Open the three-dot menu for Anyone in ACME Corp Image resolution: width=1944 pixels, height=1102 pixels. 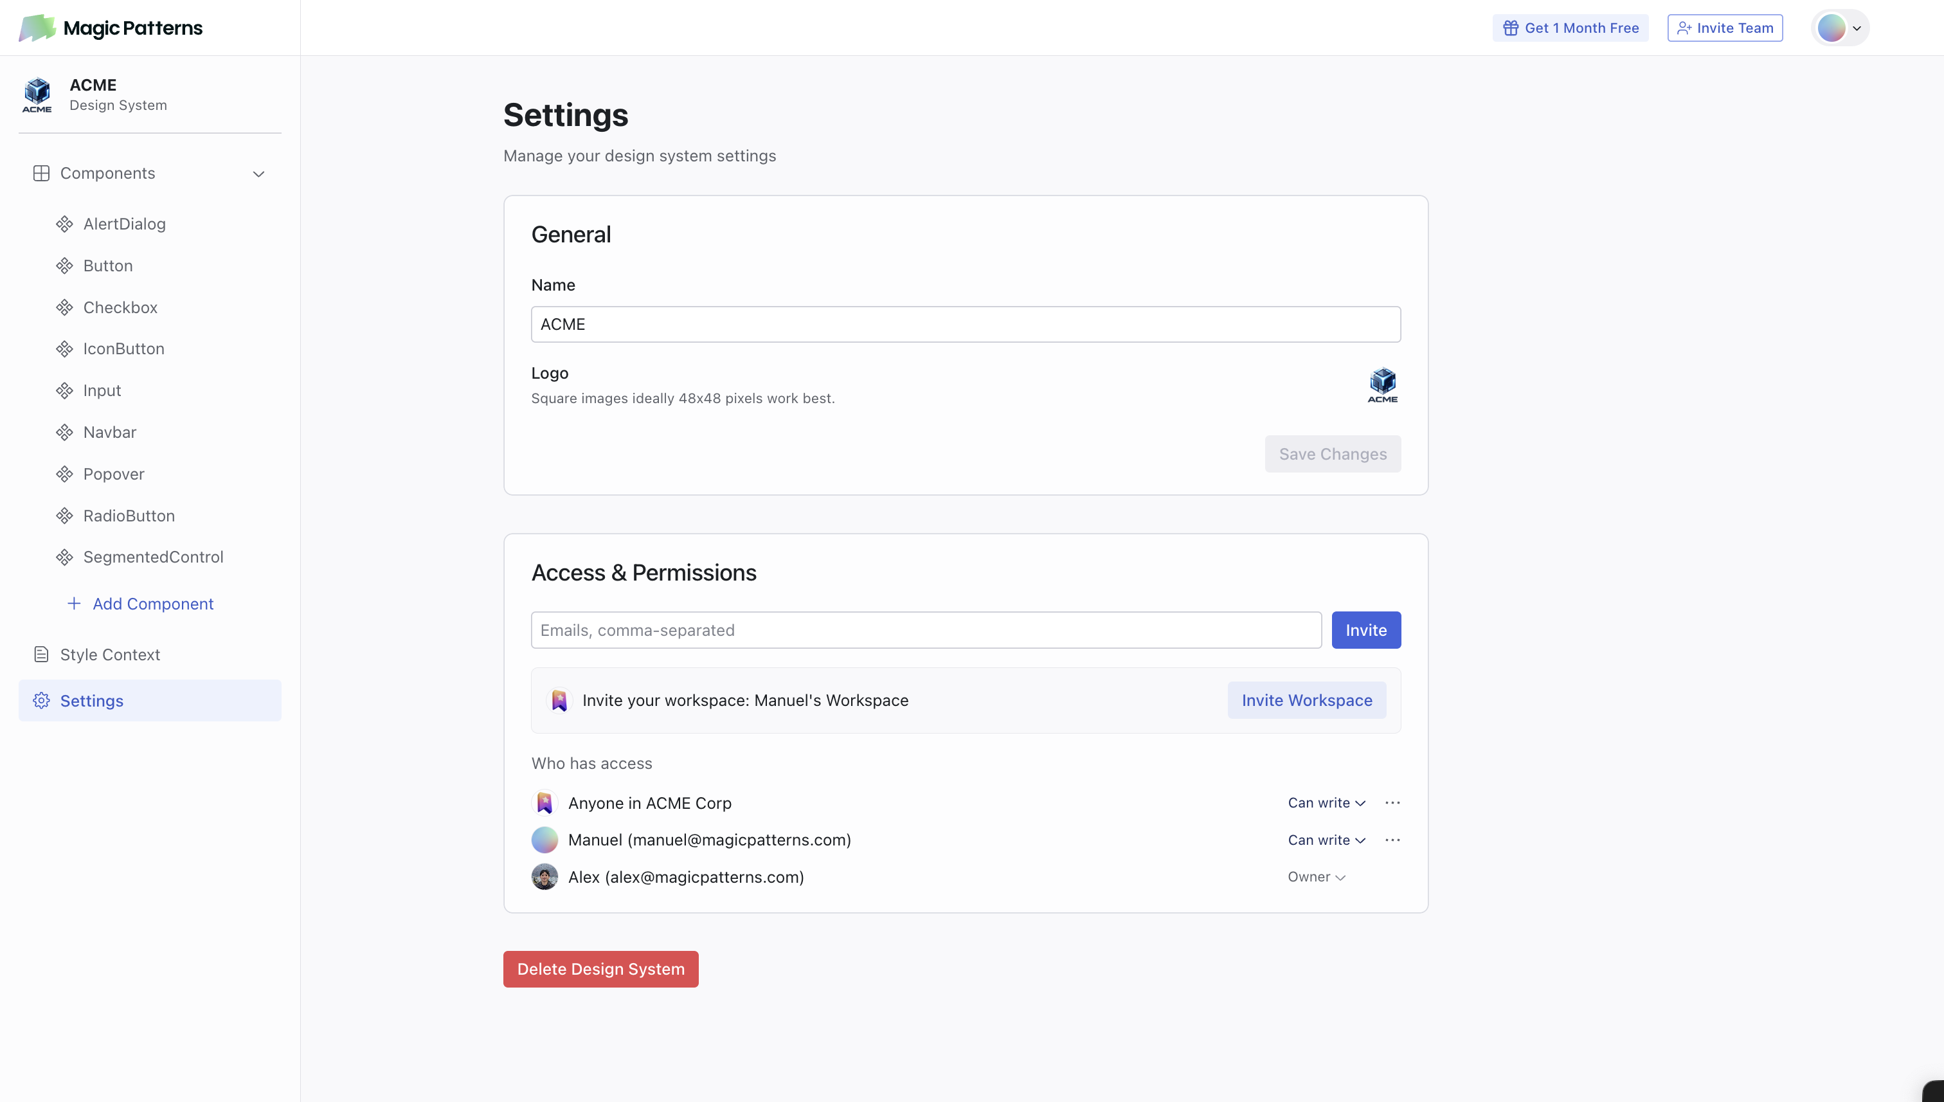[1392, 802]
